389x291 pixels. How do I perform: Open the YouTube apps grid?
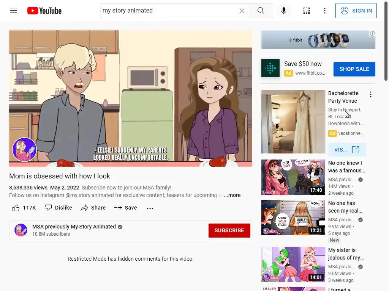tap(307, 11)
